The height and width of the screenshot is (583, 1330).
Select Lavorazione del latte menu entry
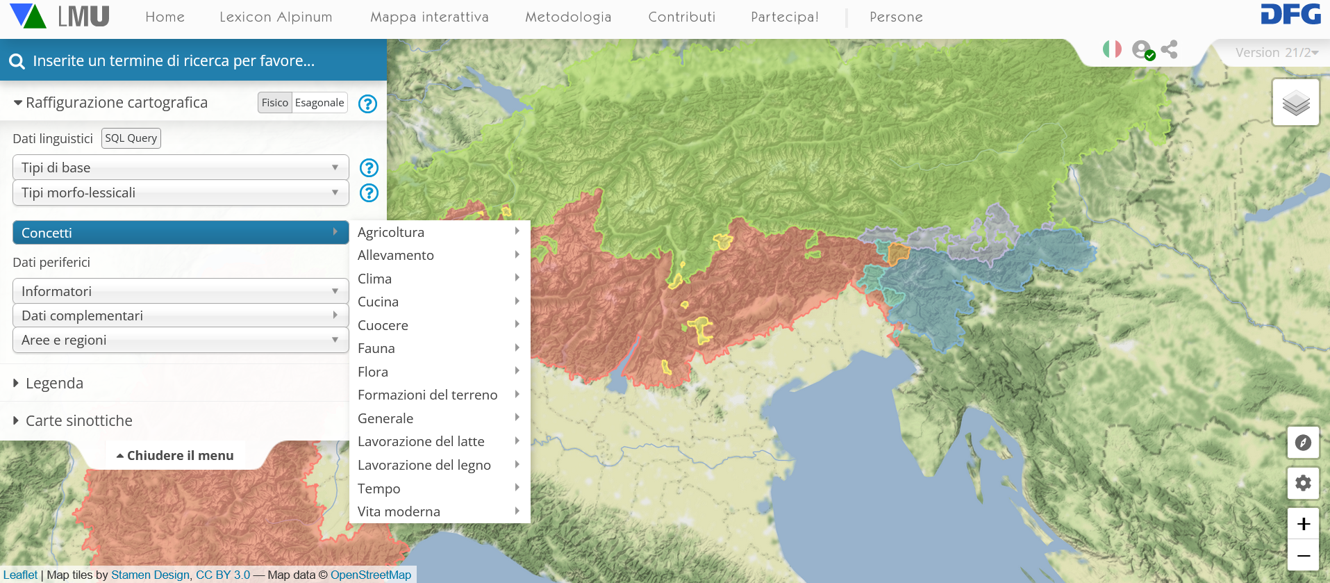[x=440, y=441]
